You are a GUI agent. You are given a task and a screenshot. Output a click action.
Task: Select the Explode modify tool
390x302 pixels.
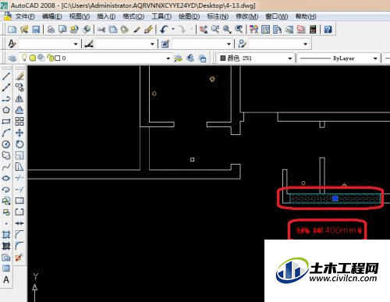coord(19,258)
